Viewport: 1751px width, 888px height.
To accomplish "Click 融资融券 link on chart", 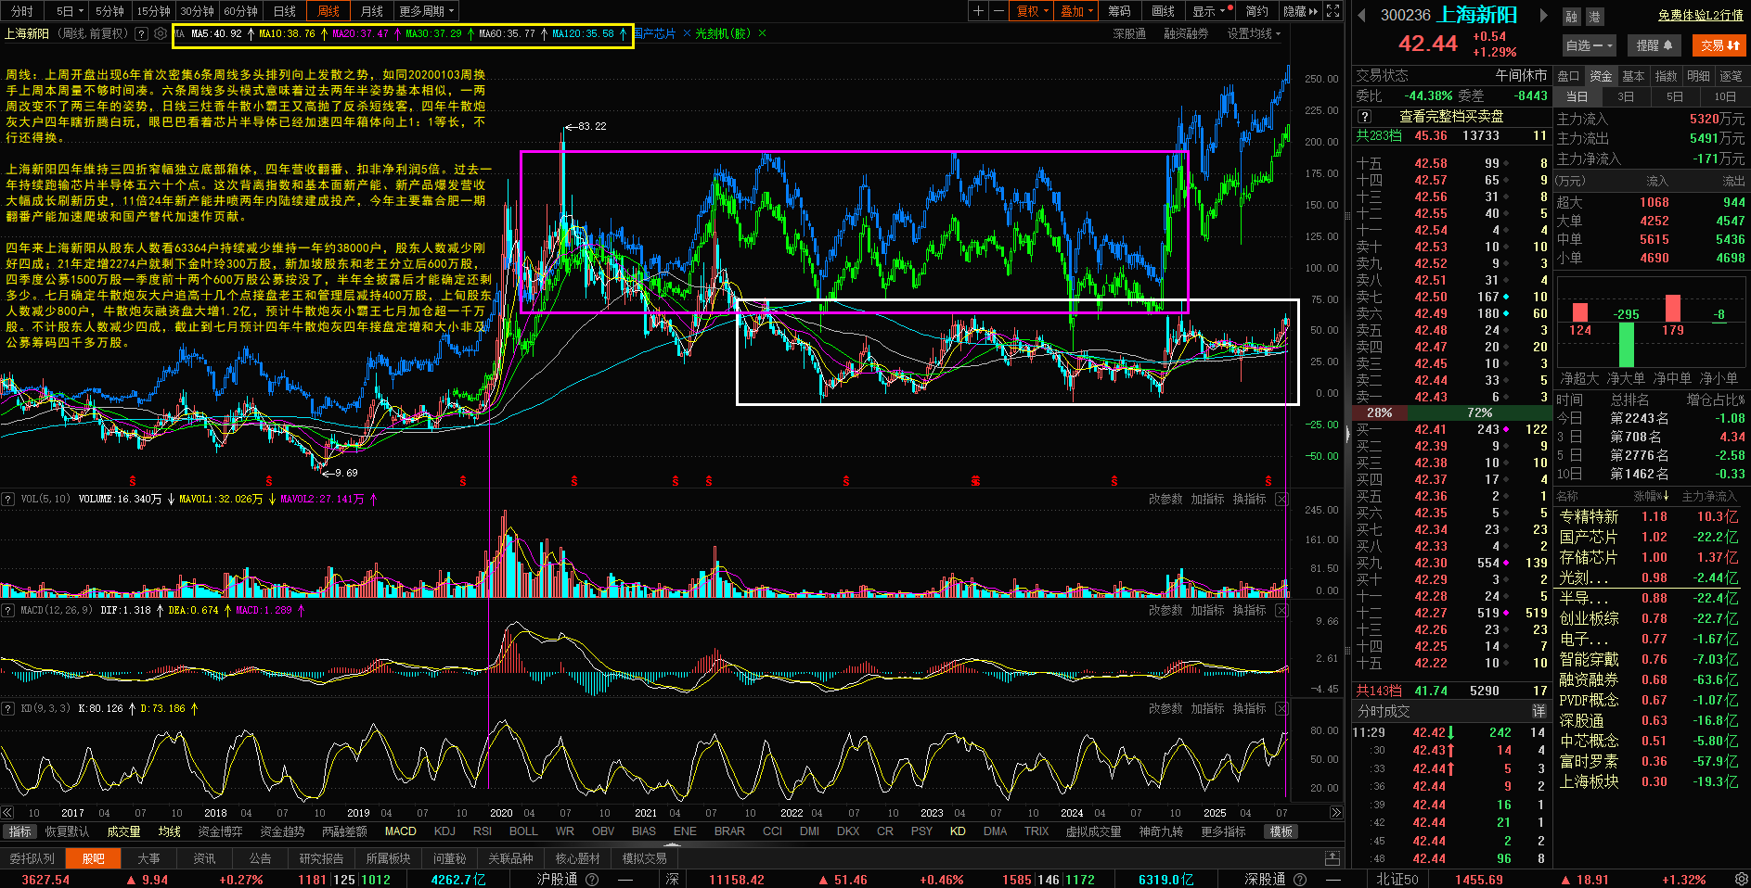I will [1186, 33].
